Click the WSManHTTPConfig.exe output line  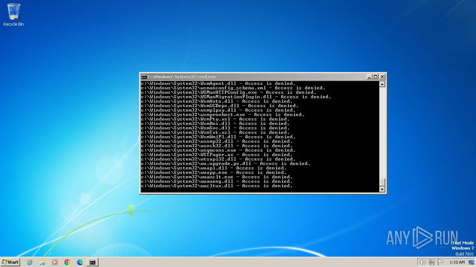tap(229, 92)
